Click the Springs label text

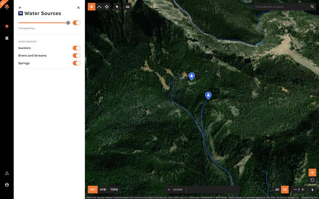click(x=24, y=63)
